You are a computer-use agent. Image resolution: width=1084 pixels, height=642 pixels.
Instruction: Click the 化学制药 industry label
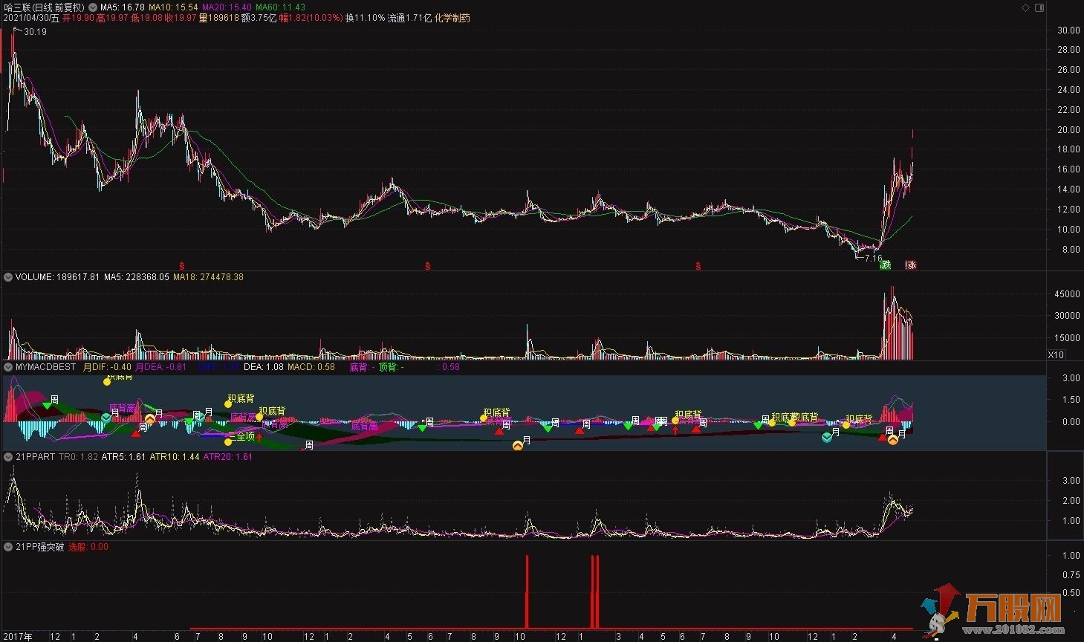point(452,18)
